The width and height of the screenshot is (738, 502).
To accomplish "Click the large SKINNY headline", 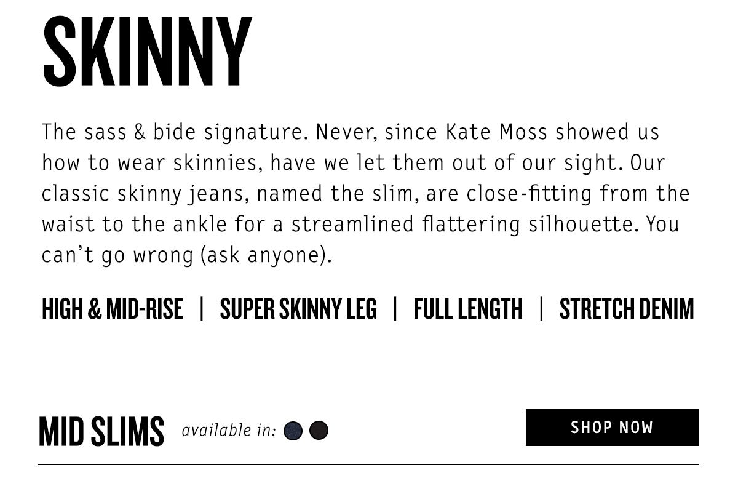I will click(x=147, y=52).
